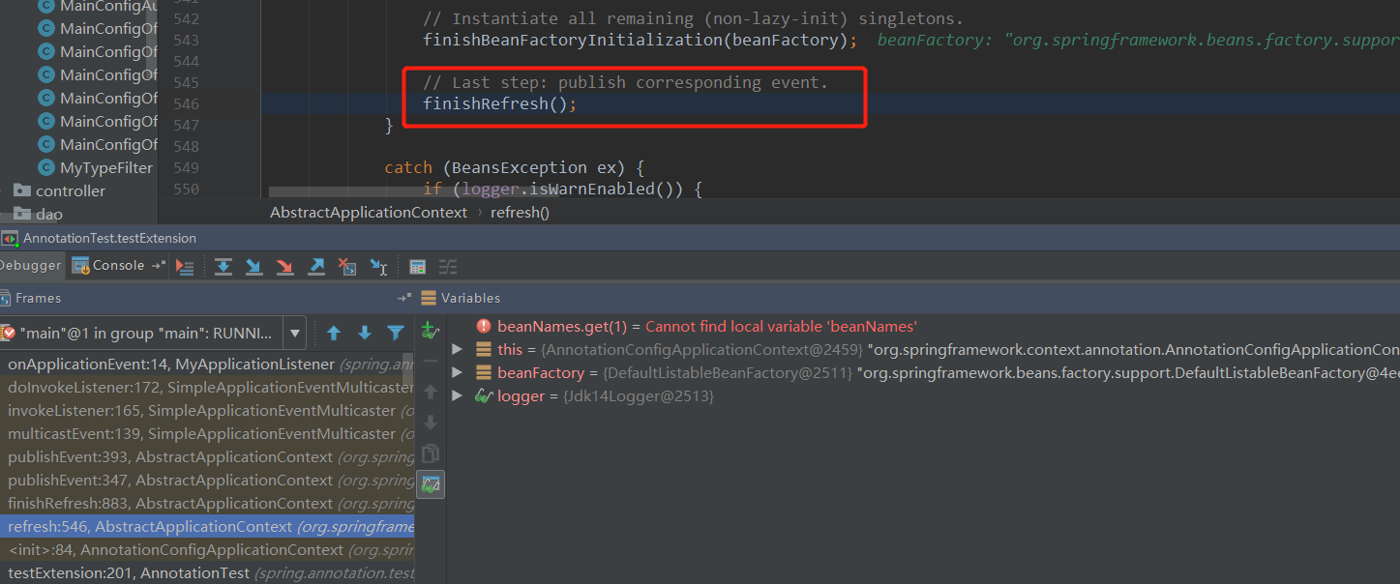This screenshot has width=1400, height=584.
Task: Switch to the Debugger tab
Action: tap(31, 266)
